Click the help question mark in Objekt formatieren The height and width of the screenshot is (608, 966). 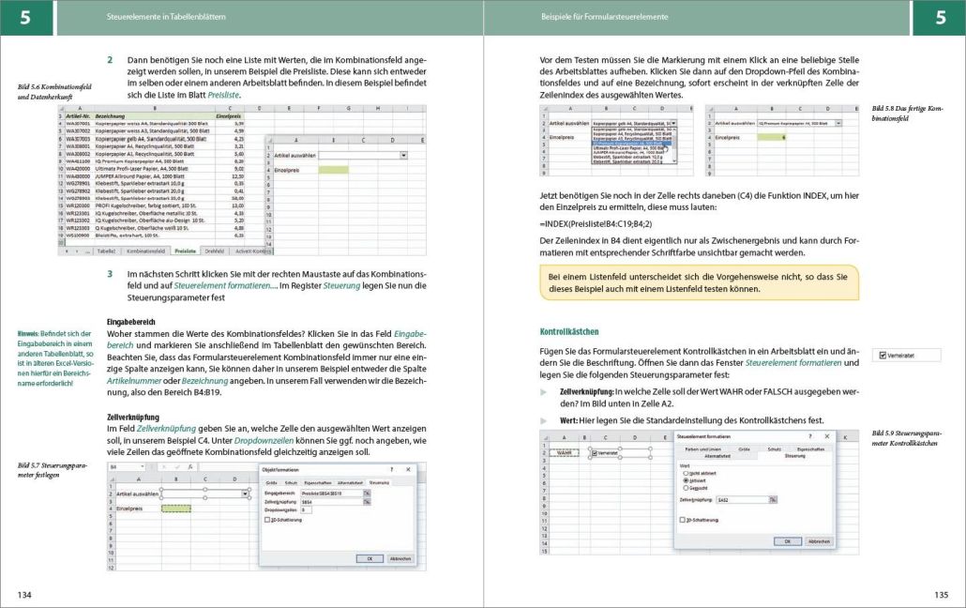pyautogui.click(x=389, y=468)
